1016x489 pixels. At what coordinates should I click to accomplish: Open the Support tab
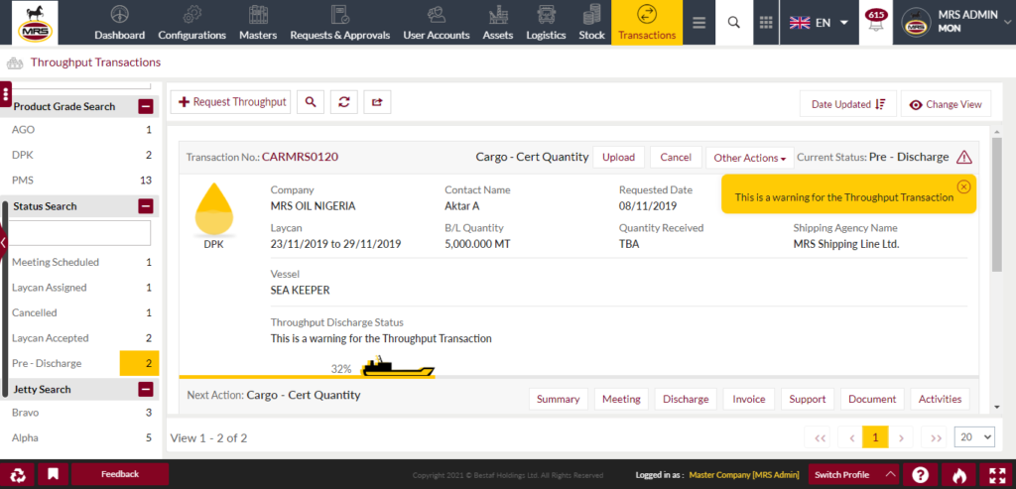point(808,399)
